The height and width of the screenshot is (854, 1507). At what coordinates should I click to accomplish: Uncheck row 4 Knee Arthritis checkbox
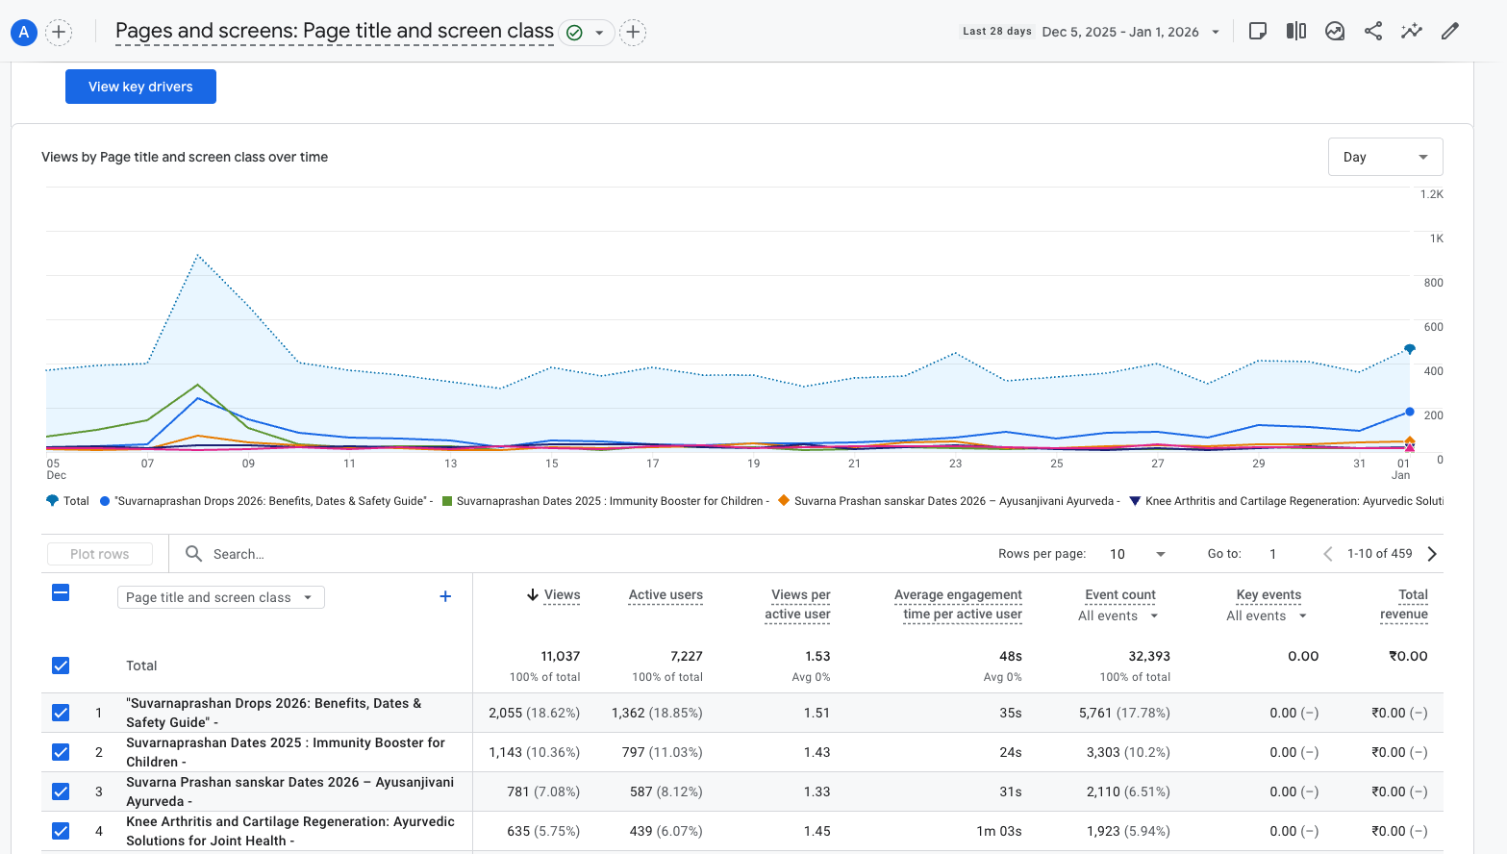61,831
